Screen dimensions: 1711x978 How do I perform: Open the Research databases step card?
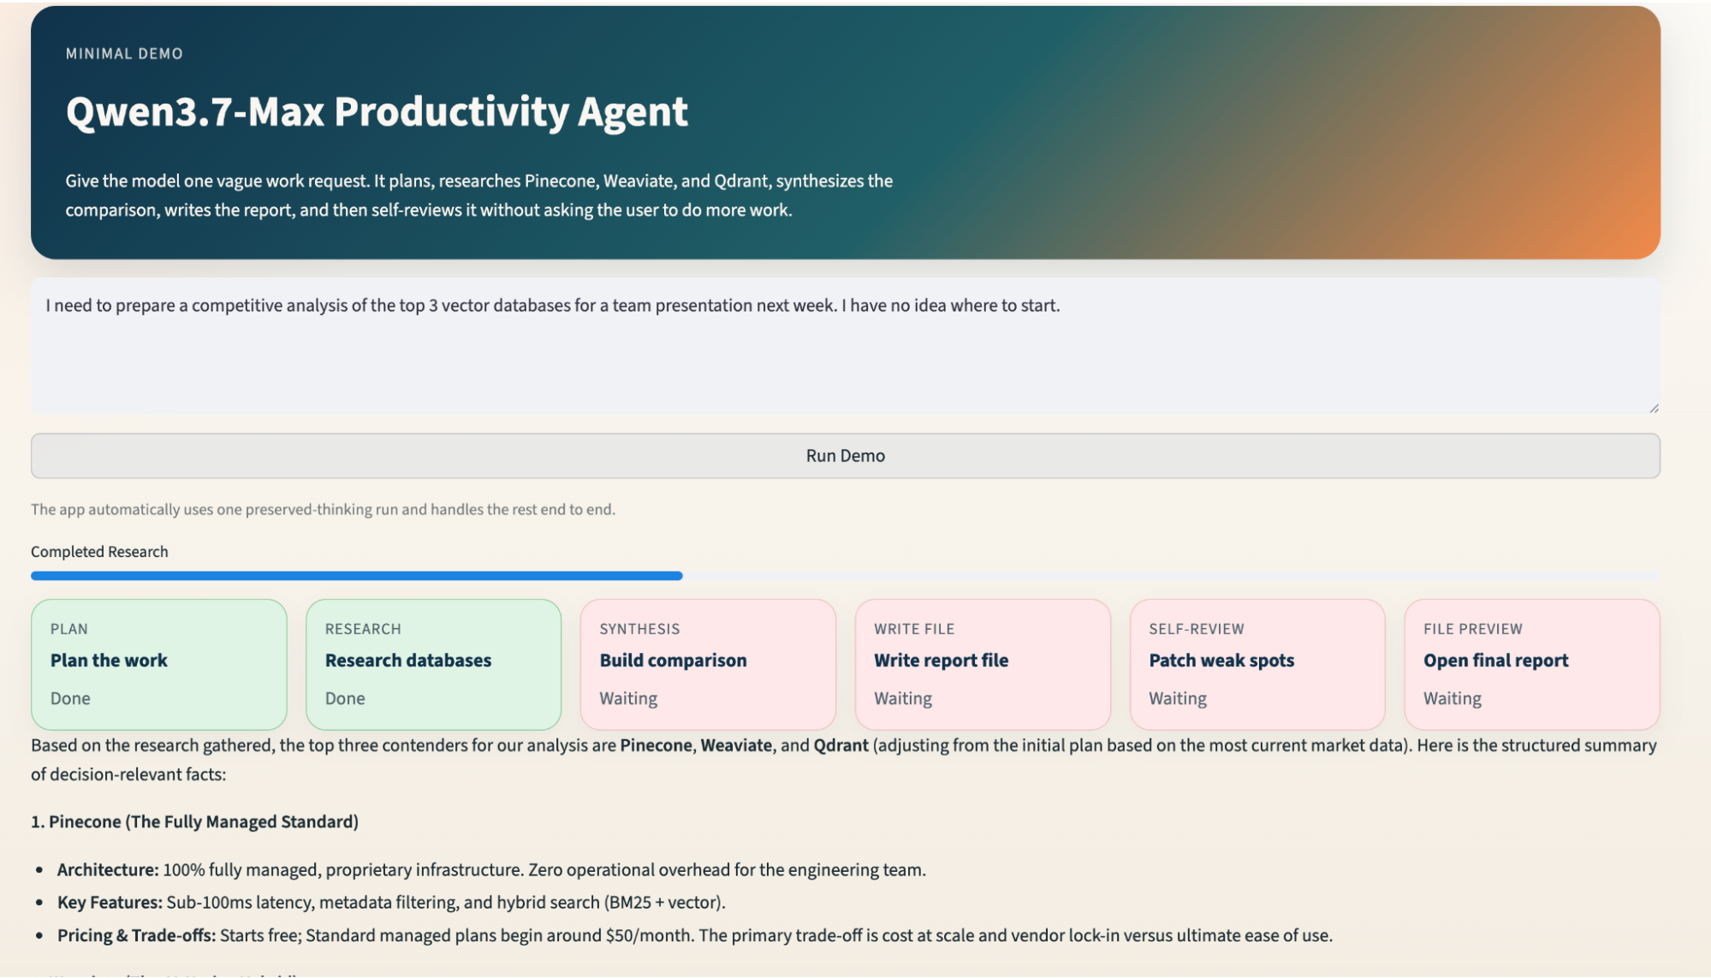pyautogui.click(x=433, y=664)
